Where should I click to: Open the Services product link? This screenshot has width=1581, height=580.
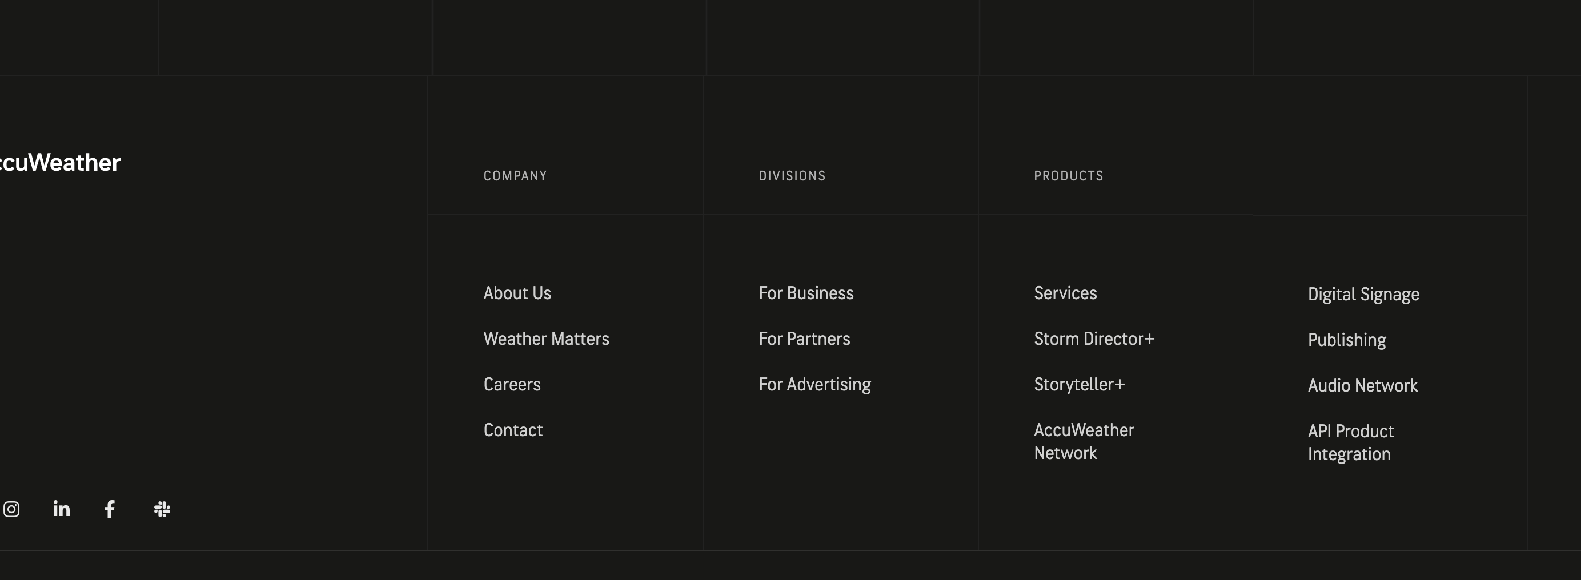click(x=1065, y=293)
